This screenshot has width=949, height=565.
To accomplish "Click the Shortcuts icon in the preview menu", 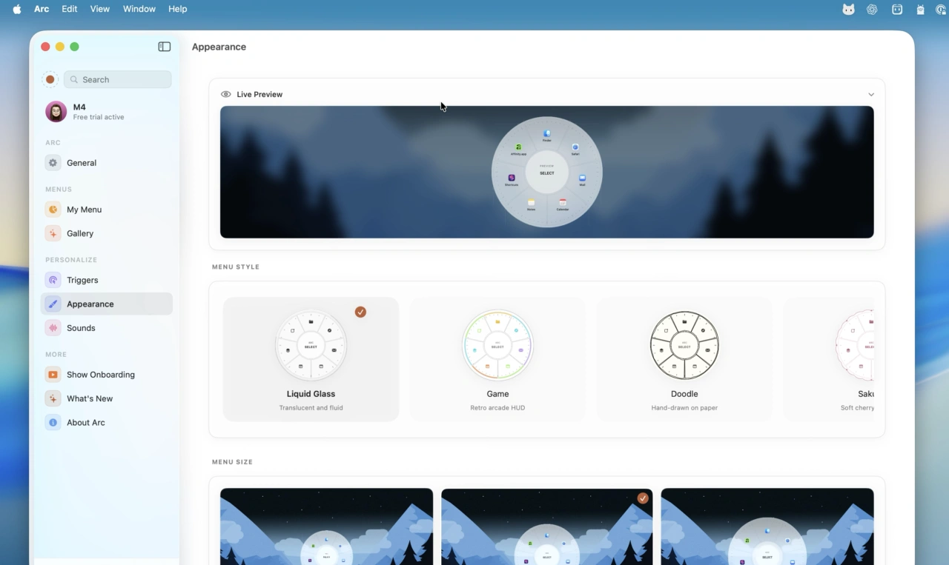I will pyautogui.click(x=512, y=178).
